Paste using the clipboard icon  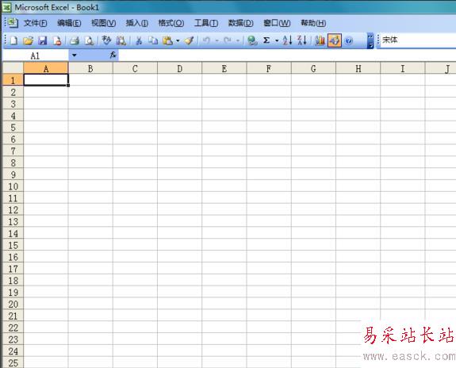[168, 40]
